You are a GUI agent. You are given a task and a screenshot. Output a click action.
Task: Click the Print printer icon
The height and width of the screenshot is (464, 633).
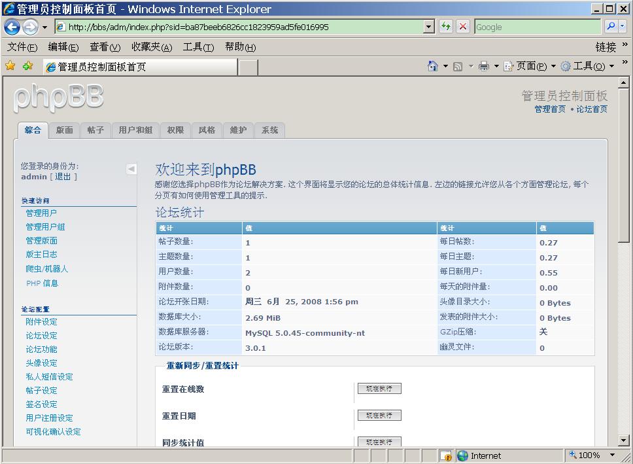484,66
